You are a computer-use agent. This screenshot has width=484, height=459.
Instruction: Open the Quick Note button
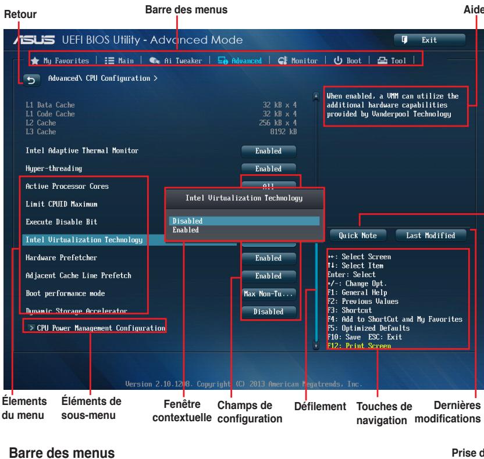point(358,235)
